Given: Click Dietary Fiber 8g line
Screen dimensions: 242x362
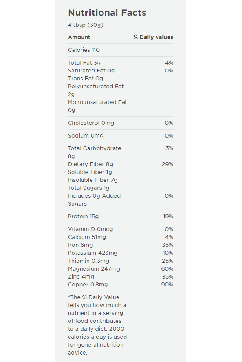Looking at the screenshot, I should [90, 164].
